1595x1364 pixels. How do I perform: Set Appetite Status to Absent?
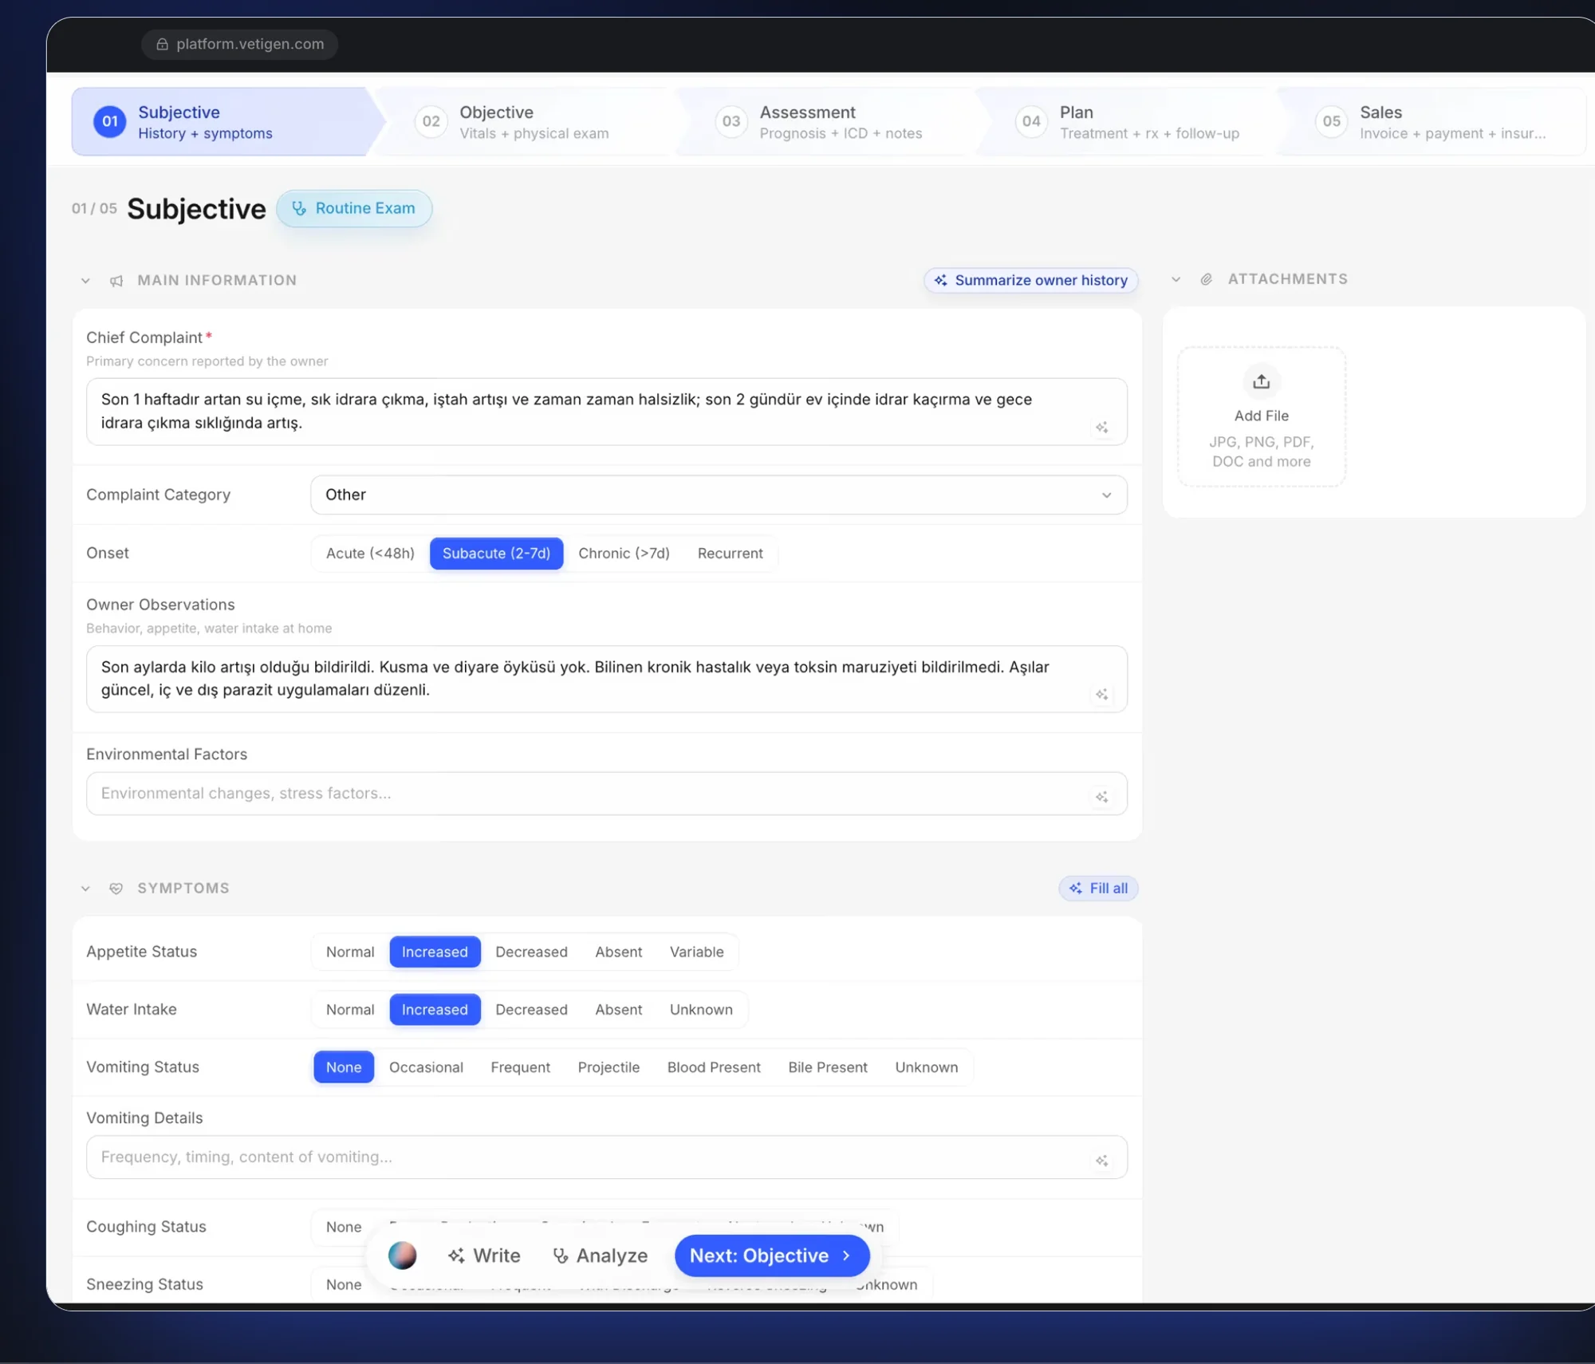click(x=618, y=952)
